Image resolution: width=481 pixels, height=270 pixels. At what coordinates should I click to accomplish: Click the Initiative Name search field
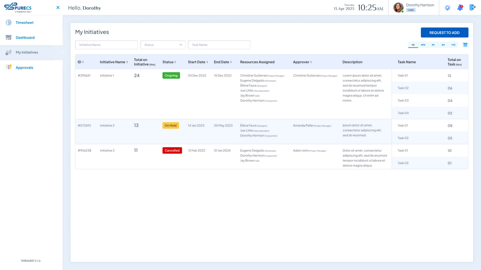[106, 45]
